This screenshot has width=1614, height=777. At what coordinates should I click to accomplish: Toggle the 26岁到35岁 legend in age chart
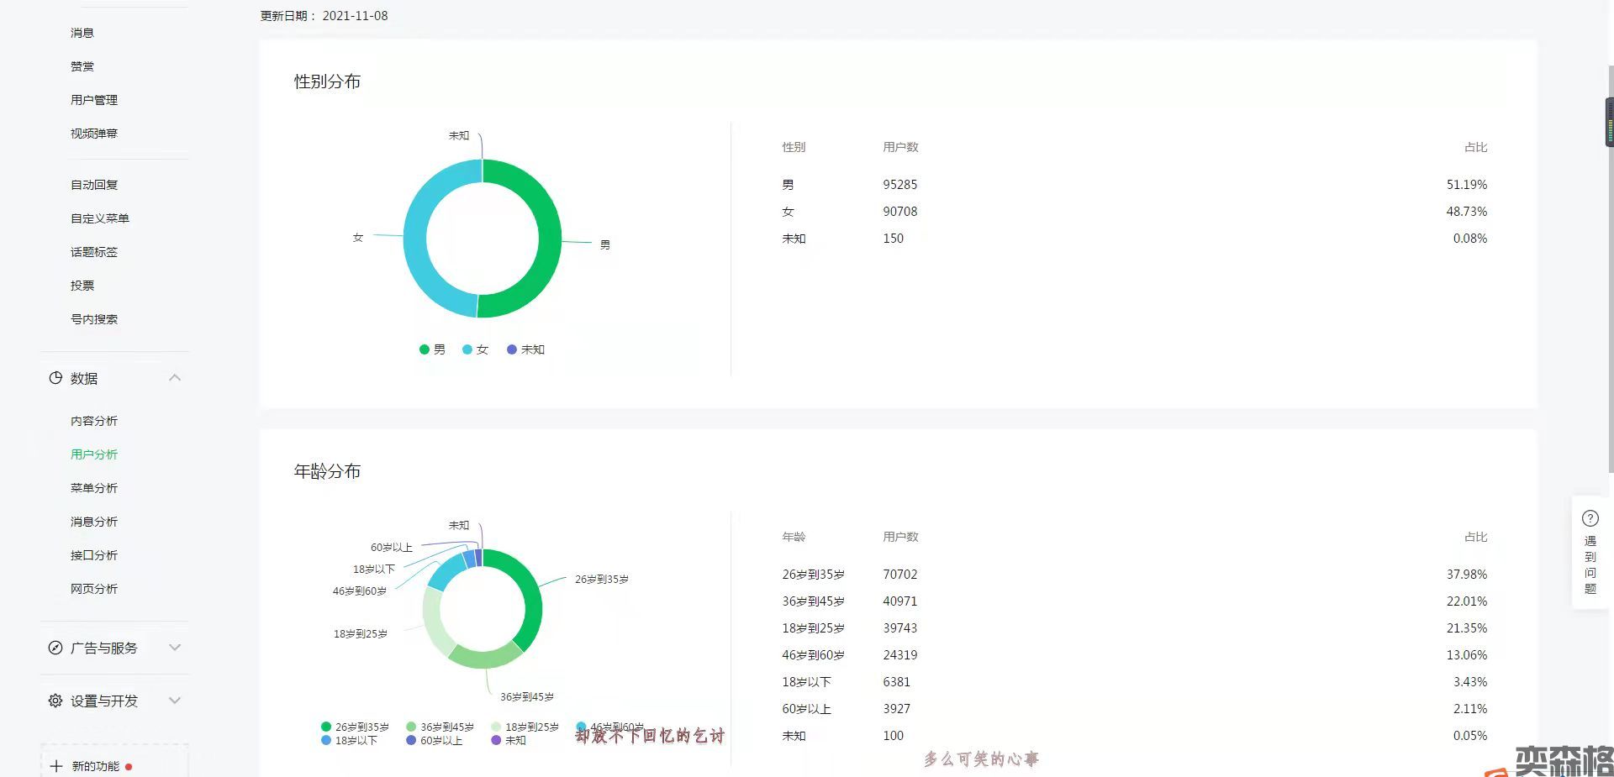click(x=354, y=727)
